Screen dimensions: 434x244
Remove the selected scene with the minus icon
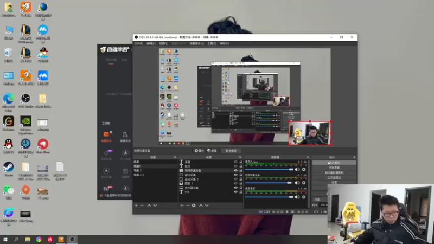[x=142, y=206]
